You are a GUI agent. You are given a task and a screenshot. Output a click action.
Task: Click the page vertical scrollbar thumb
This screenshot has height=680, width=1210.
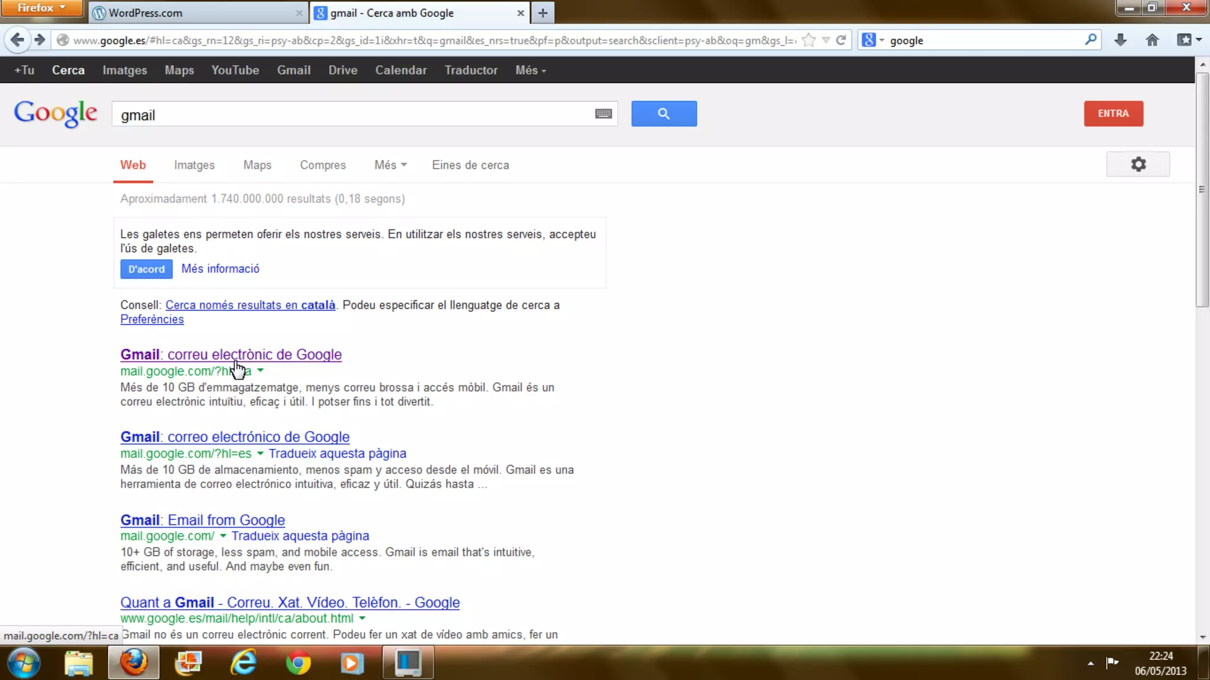tap(1202, 189)
